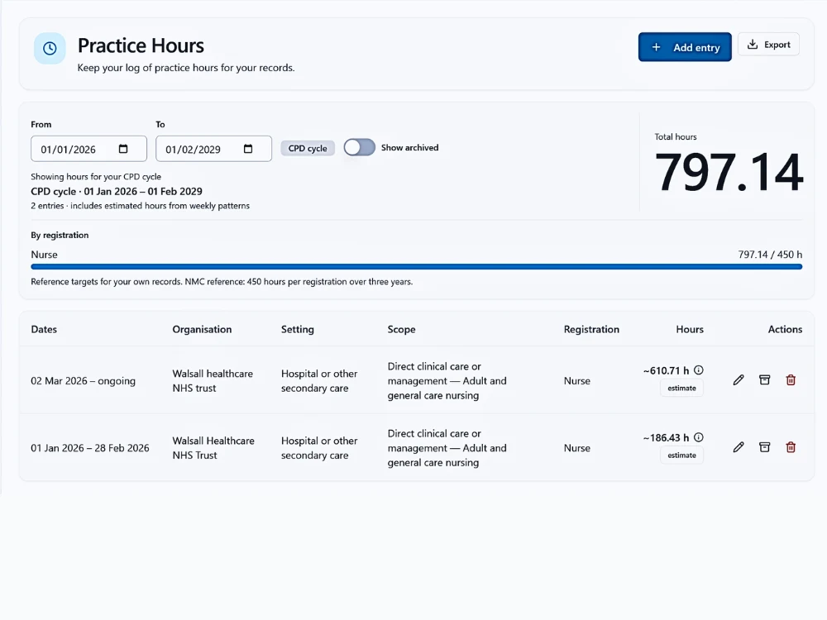Screen dimensions: 827x620
Task: Click the download icon in Export
Action: [753, 45]
